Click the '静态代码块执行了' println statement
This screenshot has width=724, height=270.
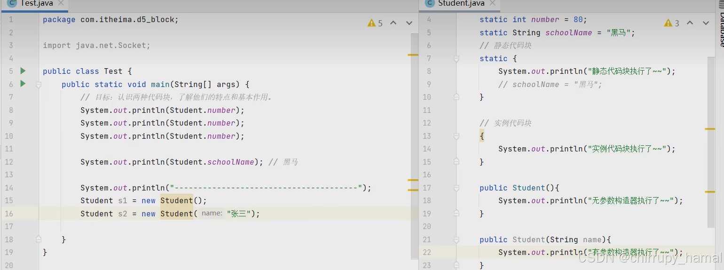(x=587, y=71)
